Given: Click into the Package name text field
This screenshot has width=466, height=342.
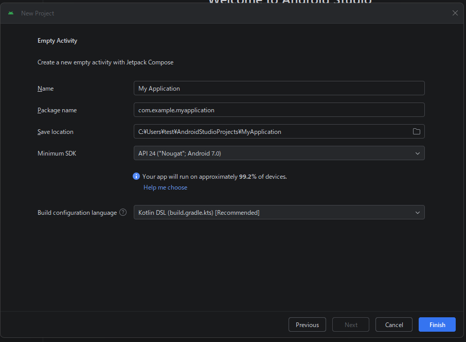Looking at the screenshot, I should [279, 110].
